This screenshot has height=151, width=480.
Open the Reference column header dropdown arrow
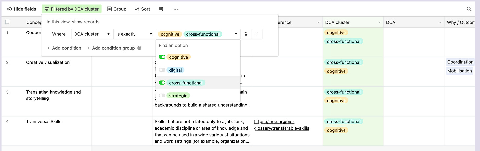coord(318,22)
